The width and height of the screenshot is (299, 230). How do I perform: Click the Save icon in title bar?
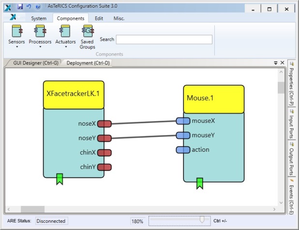click(x=20, y=7)
